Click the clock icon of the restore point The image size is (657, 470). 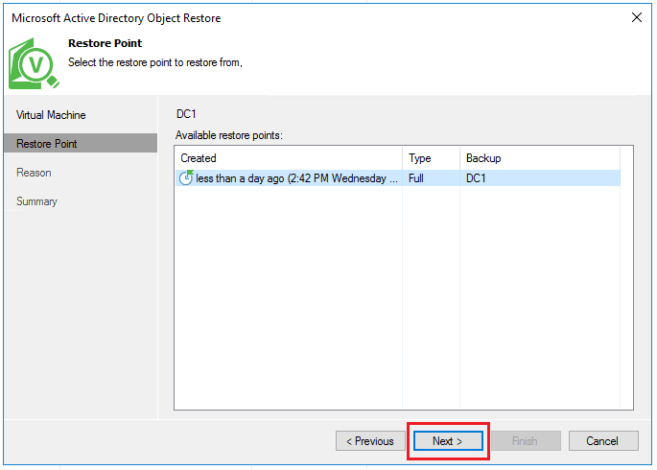186,178
